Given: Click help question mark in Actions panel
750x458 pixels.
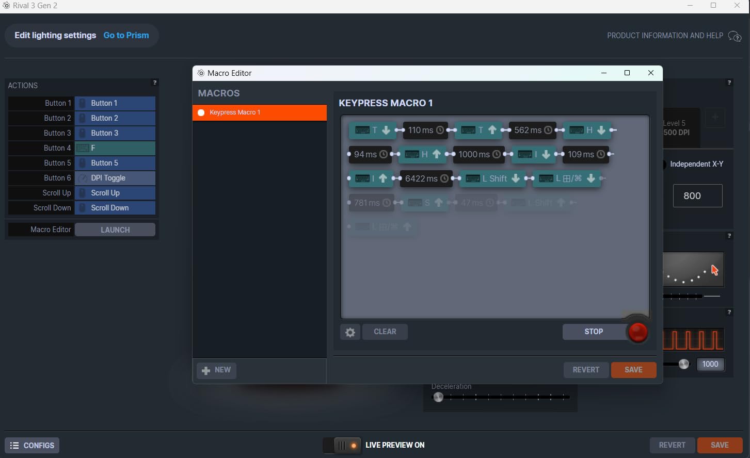Looking at the screenshot, I should [154, 83].
